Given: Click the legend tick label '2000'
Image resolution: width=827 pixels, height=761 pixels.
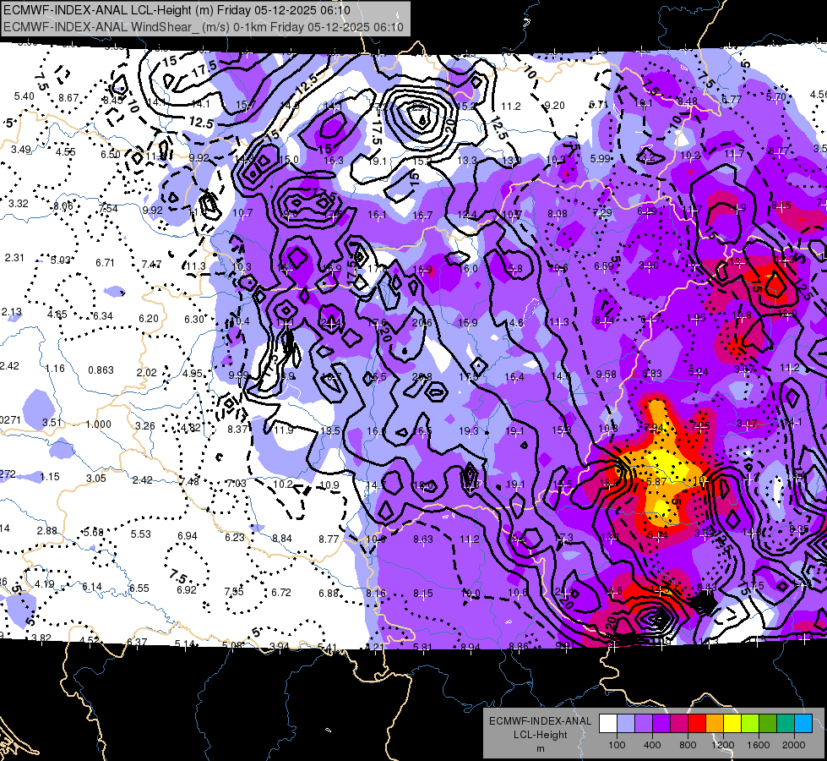Looking at the screenshot, I should pyautogui.click(x=794, y=745).
